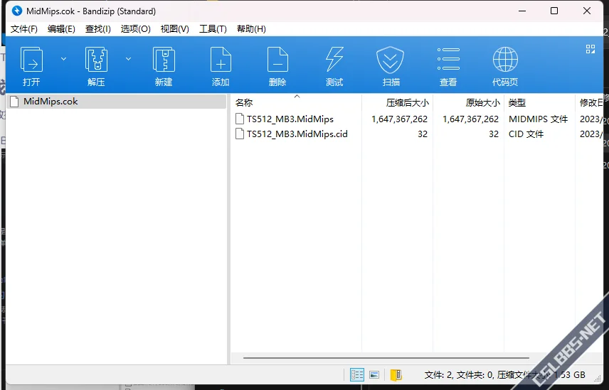Click the file icon of TS512_MB3.MidMips.cid
Screen dimensions: 609x390
(x=240, y=134)
